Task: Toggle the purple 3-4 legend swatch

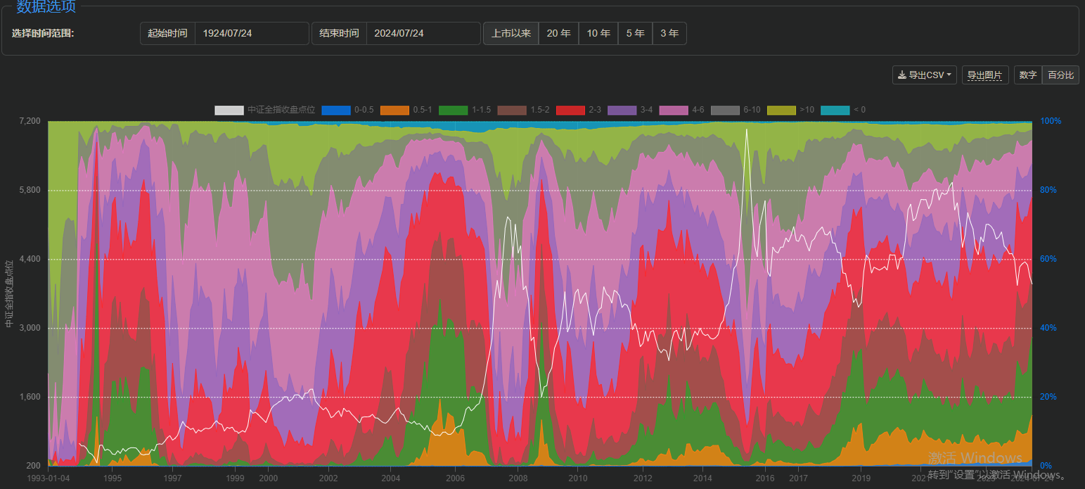Action: click(622, 110)
